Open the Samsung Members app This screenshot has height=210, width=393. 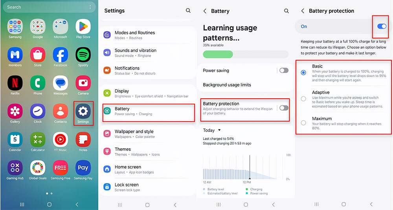click(x=15, y=55)
